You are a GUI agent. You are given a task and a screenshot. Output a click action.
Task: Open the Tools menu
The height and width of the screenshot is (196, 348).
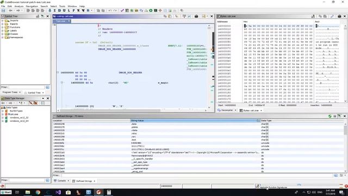pos(62,6)
